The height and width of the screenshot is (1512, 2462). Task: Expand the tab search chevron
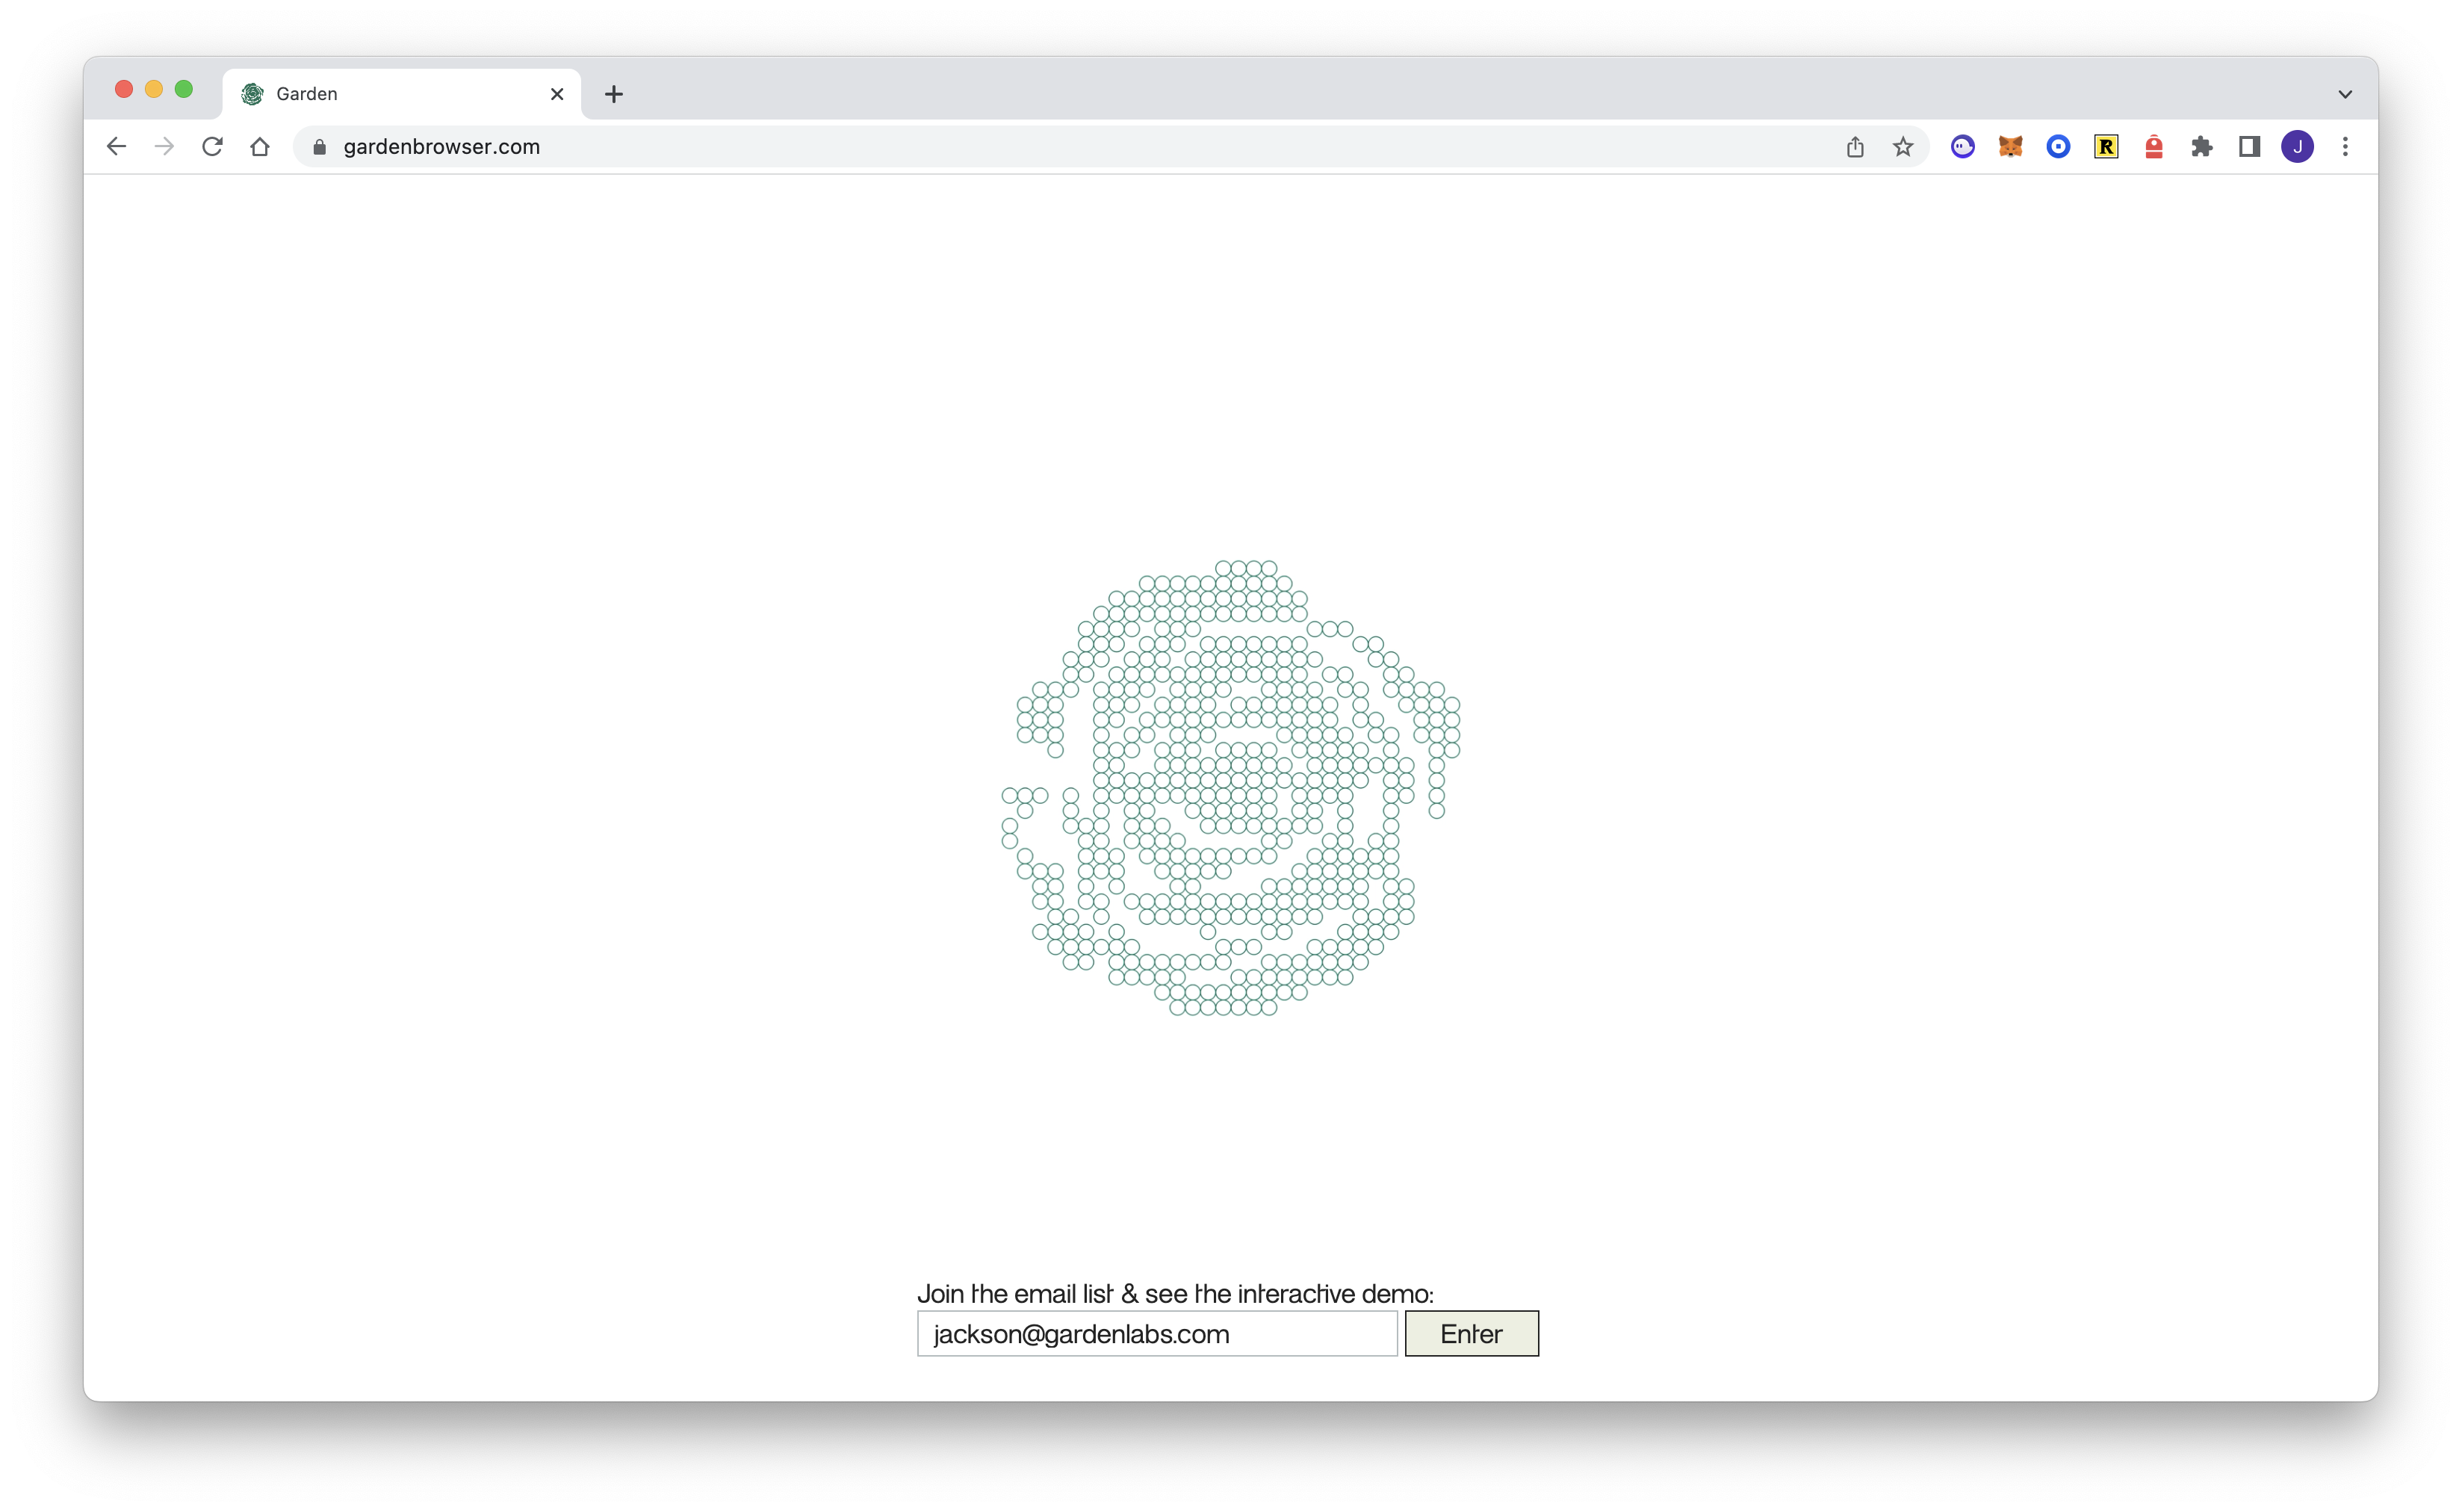[2345, 94]
